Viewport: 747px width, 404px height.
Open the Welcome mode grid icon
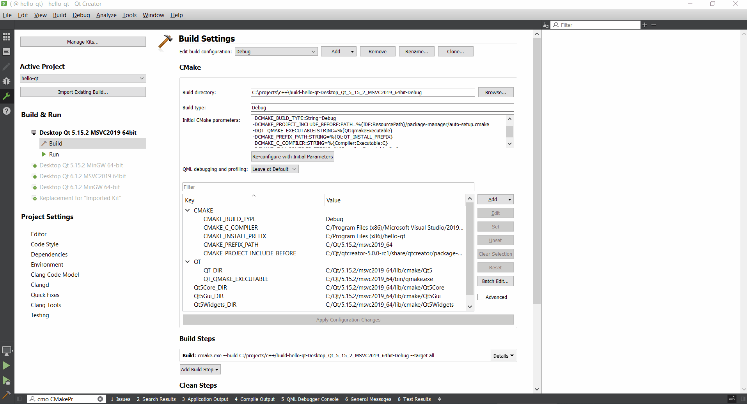[x=7, y=37]
